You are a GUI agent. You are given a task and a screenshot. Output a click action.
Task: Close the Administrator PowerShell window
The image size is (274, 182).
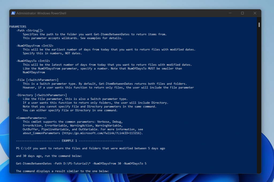[x=255, y=13]
